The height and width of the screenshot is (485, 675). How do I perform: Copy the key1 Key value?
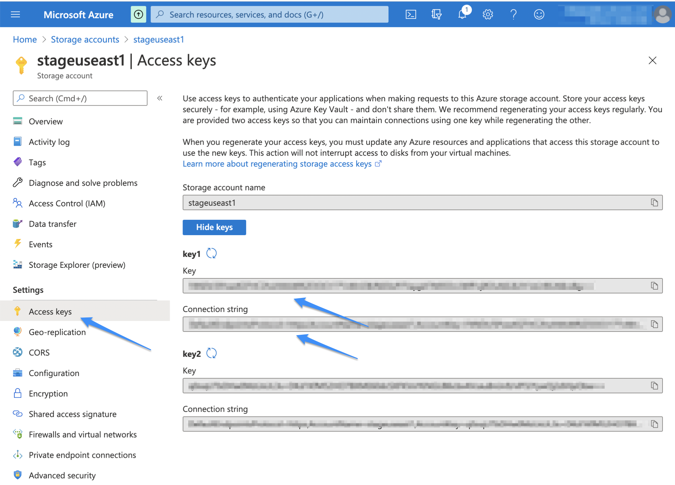click(x=654, y=286)
